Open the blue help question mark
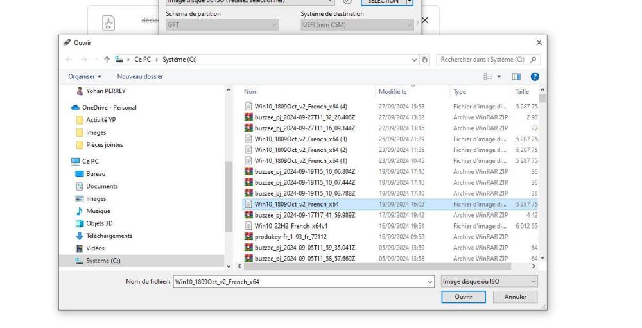Viewport: 642px width, 328px height. pyautogui.click(x=535, y=77)
